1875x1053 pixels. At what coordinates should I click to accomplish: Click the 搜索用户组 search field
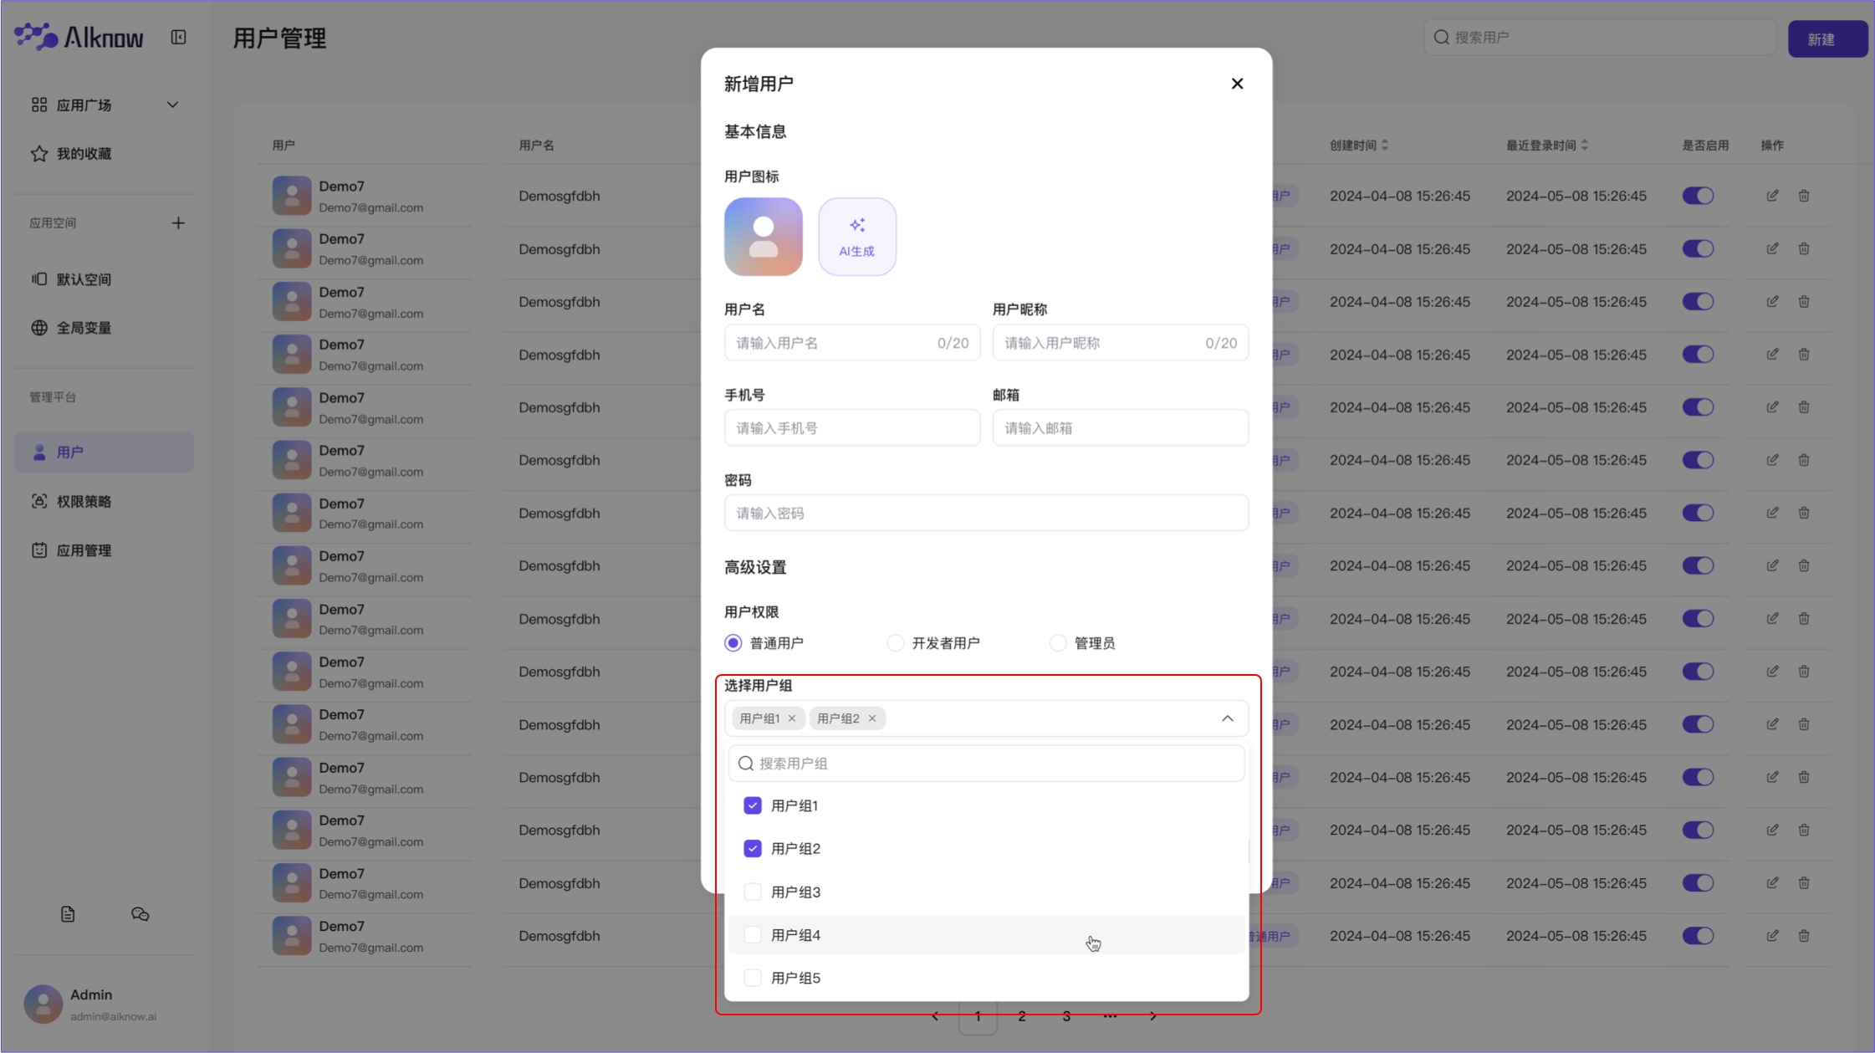click(x=985, y=763)
